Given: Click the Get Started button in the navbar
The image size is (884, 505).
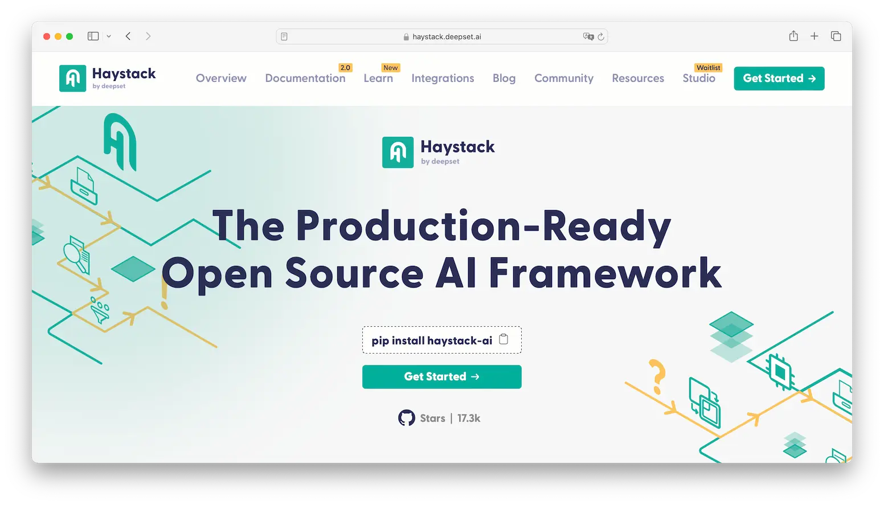Looking at the screenshot, I should point(779,79).
